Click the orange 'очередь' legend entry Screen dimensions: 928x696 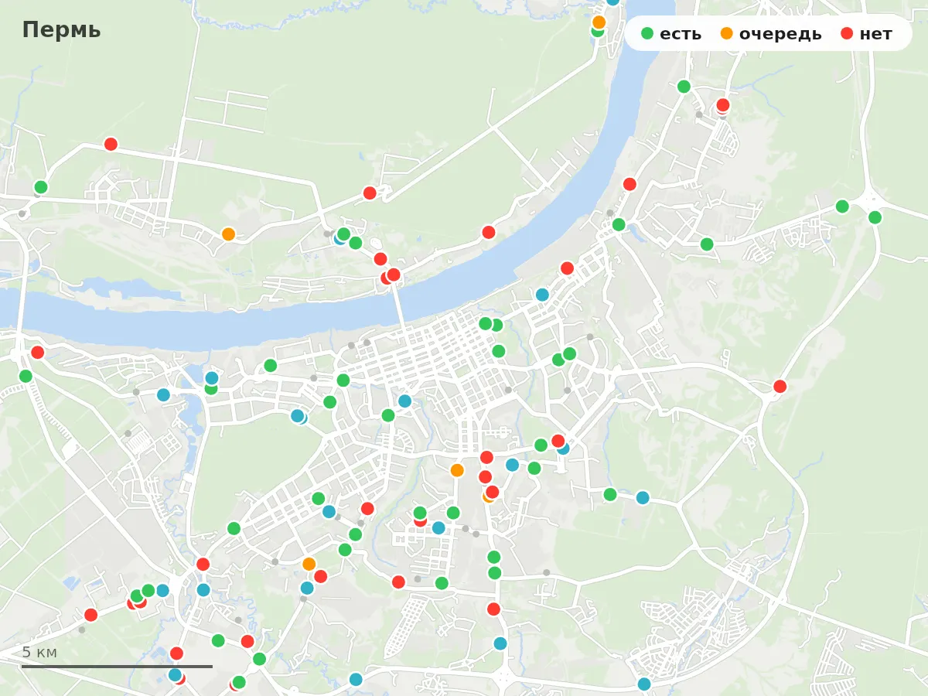click(771, 33)
